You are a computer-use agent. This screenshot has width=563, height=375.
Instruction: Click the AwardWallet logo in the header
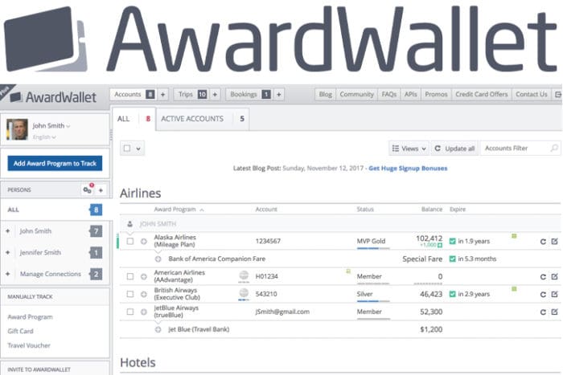point(53,97)
